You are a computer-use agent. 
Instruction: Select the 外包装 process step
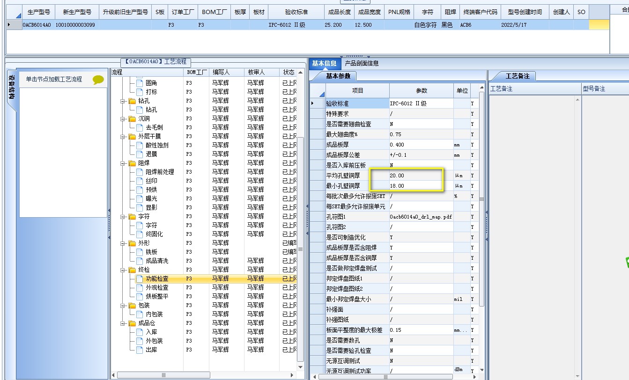(154, 341)
